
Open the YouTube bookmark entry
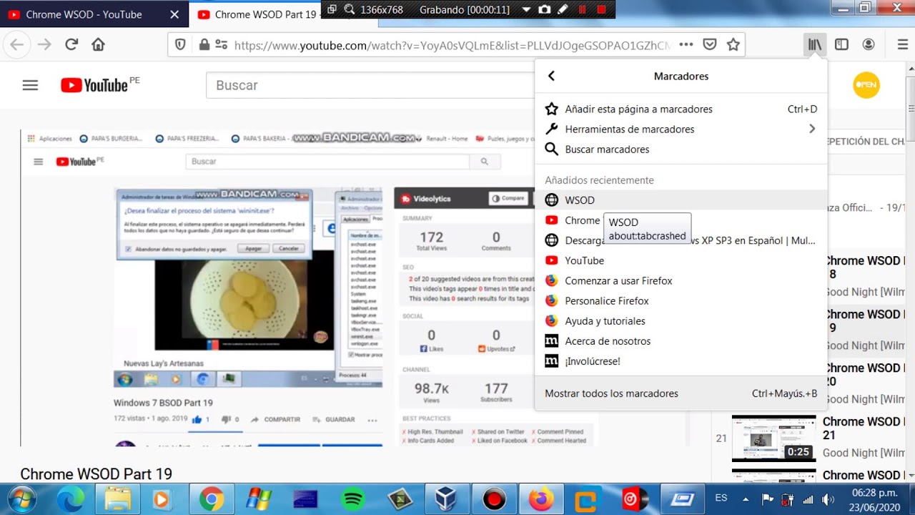(x=681, y=260)
